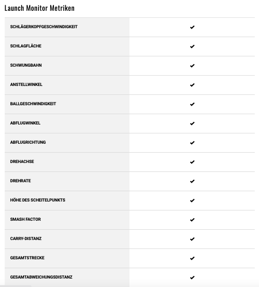The height and width of the screenshot is (287, 259).
Task: Click the checkmark next to Abflugrichtung
Action: (192, 143)
